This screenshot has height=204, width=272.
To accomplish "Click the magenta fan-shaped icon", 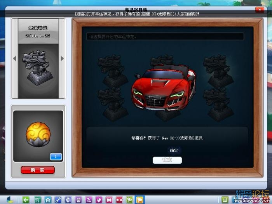I will point(89,200).
